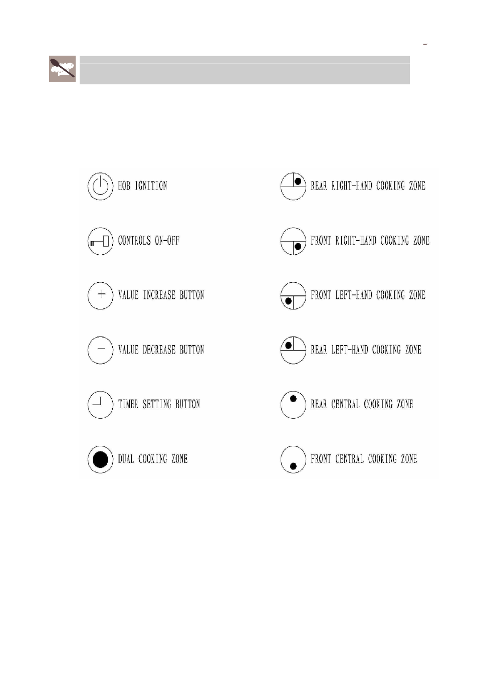Select the Timer Setting clock icon
This screenshot has height=676, width=478.
[x=100, y=405]
